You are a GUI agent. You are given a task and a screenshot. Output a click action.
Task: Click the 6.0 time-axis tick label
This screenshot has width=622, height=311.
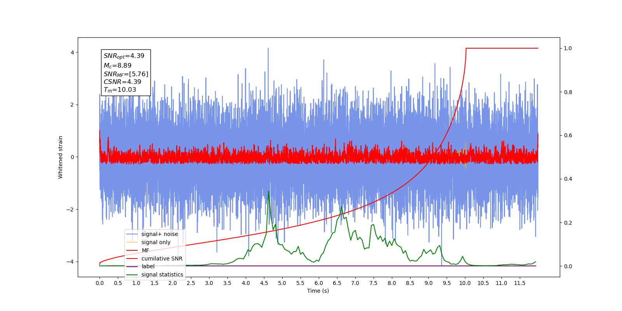click(x=319, y=283)
